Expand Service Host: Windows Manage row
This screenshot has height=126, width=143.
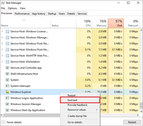[2, 38]
